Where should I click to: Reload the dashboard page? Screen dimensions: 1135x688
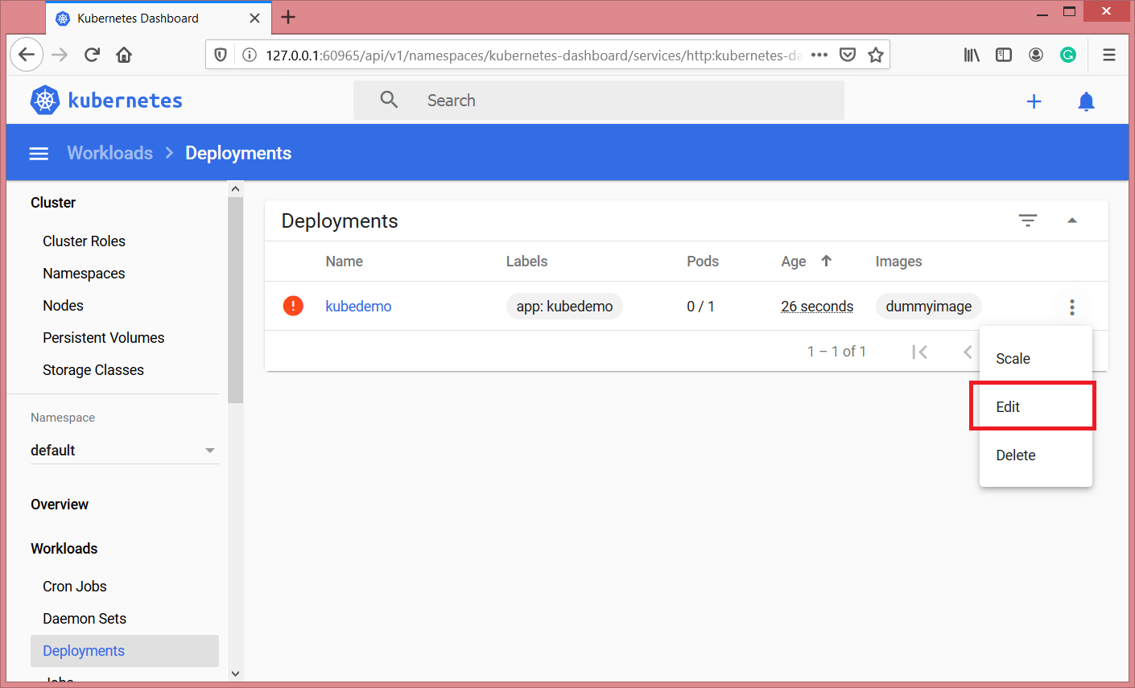(x=92, y=55)
